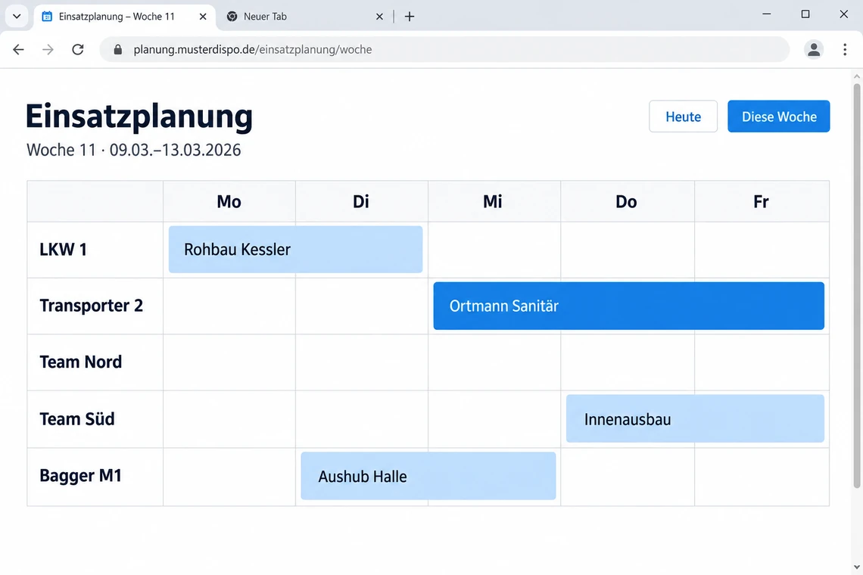Close the Einsatzplanung – Woche 11 tab
Image resolution: width=863 pixels, height=575 pixels.
[203, 17]
